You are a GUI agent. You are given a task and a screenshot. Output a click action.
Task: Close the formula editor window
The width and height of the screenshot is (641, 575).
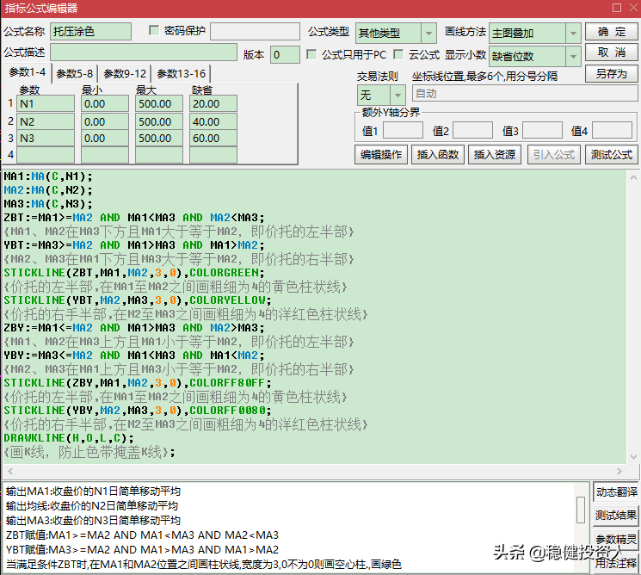633,8
